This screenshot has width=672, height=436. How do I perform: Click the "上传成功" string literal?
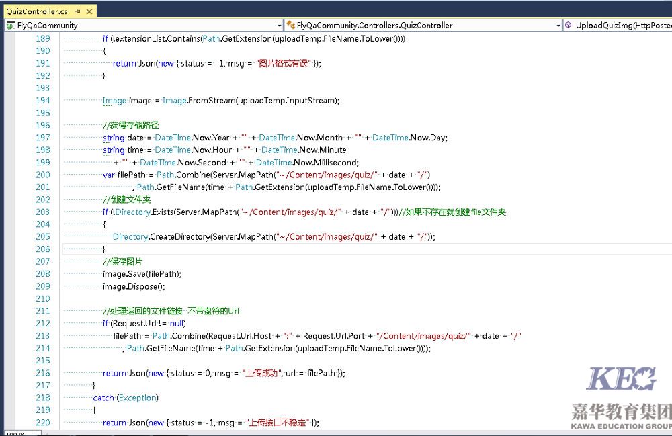click(262, 373)
